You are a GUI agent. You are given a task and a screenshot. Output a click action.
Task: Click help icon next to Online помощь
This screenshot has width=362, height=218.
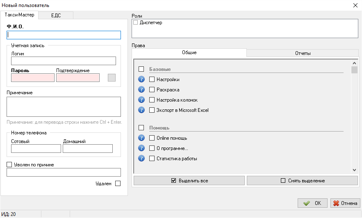[x=142, y=138]
